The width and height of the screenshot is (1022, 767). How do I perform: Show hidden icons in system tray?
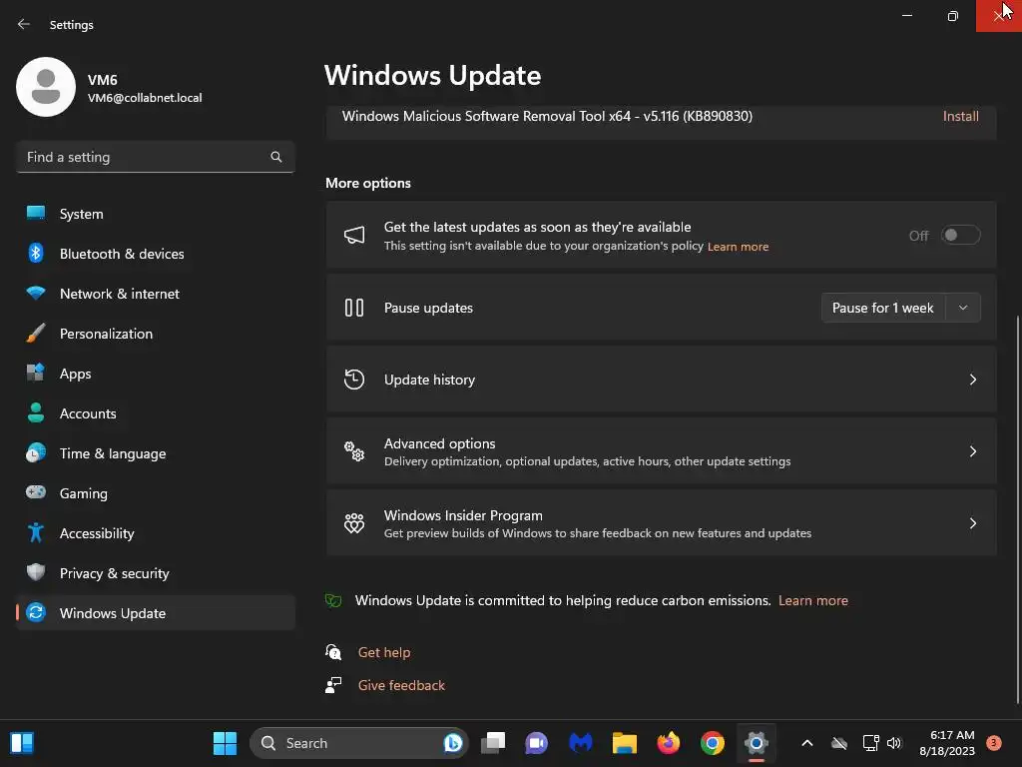point(806,743)
